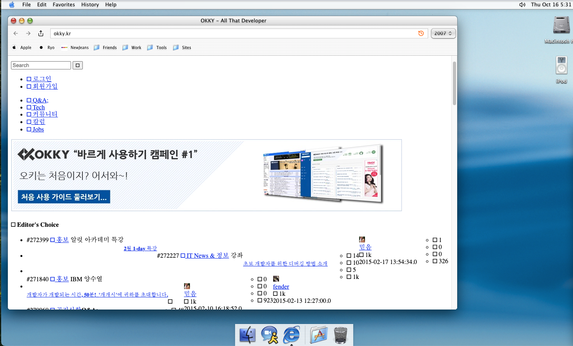Click the 처음 사용 가이드 둘러보기... banner button
573x346 pixels.
(64, 197)
